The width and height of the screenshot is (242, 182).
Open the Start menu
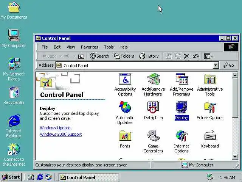(11, 177)
